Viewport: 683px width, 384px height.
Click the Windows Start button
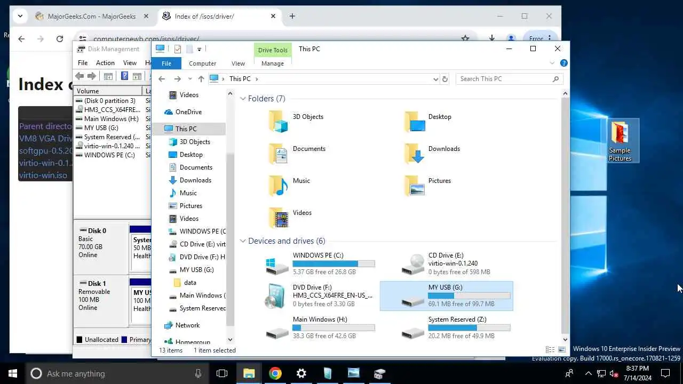[13, 373]
